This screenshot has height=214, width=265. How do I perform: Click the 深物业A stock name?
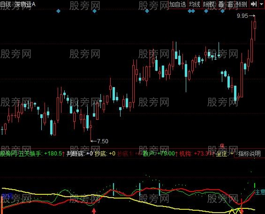25,4
